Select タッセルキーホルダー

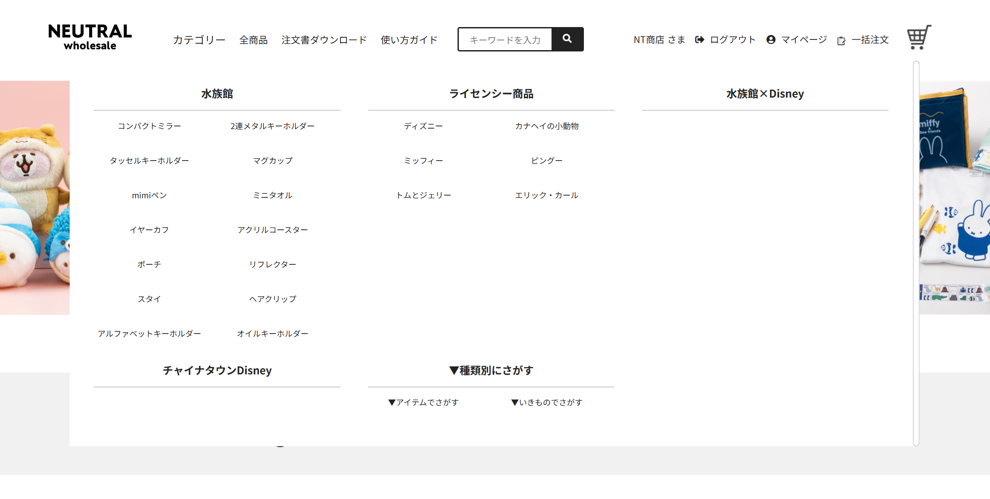click(x=149, y=161)
